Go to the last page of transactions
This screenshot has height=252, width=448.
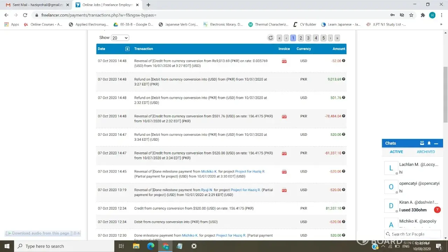337,38
